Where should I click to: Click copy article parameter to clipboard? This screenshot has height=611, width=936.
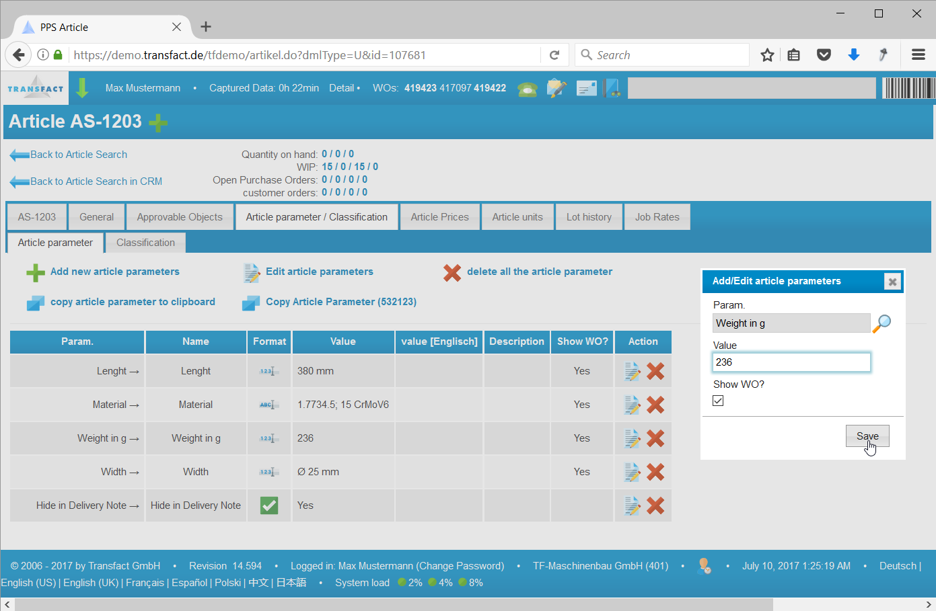(133, 302)
